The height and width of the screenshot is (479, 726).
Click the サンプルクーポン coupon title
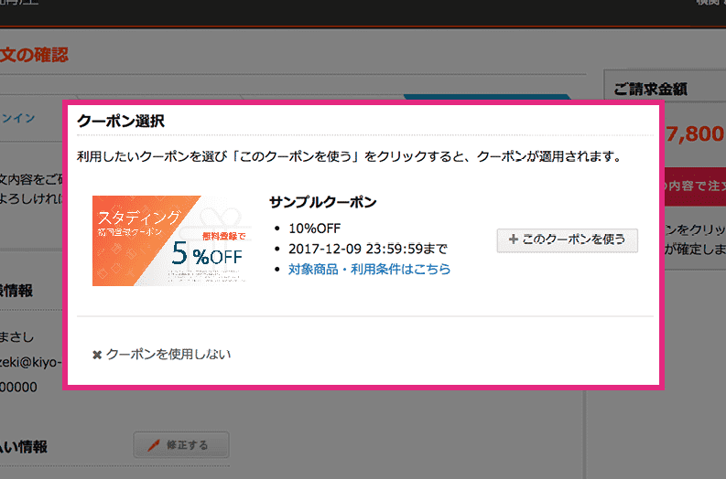click(x=323, y=202)
